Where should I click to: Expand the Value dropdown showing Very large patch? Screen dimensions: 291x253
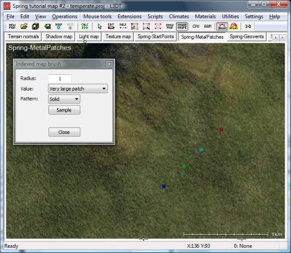point(78,89)
